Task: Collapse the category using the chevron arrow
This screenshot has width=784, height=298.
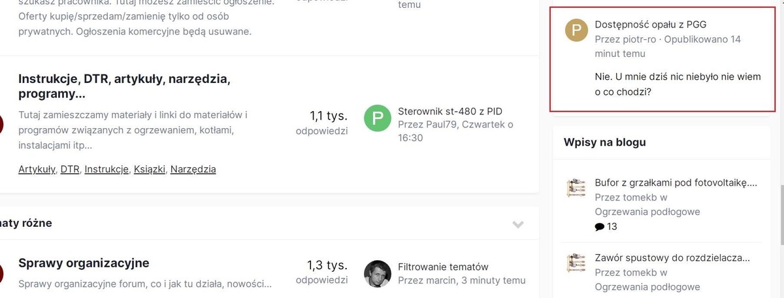Action: (x=518, y=224)
